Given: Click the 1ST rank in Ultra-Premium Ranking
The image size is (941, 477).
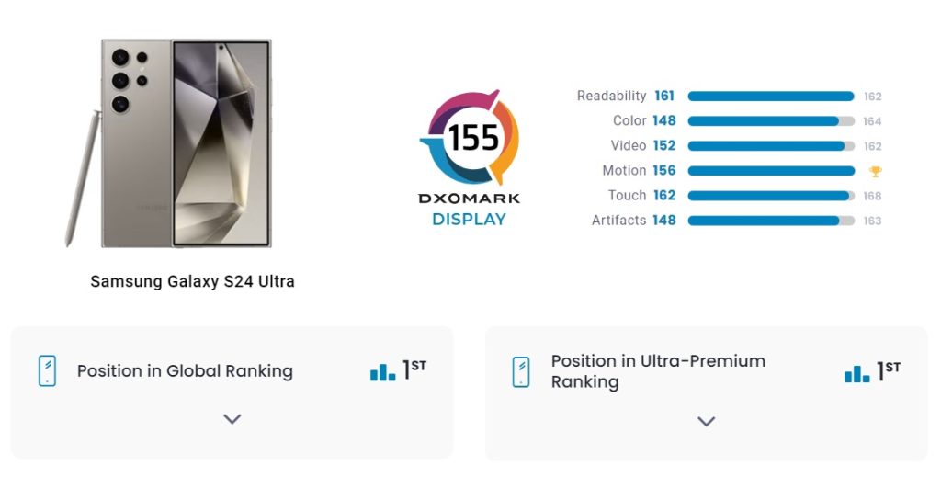Looking at the screenshot, I should [889, 370].
